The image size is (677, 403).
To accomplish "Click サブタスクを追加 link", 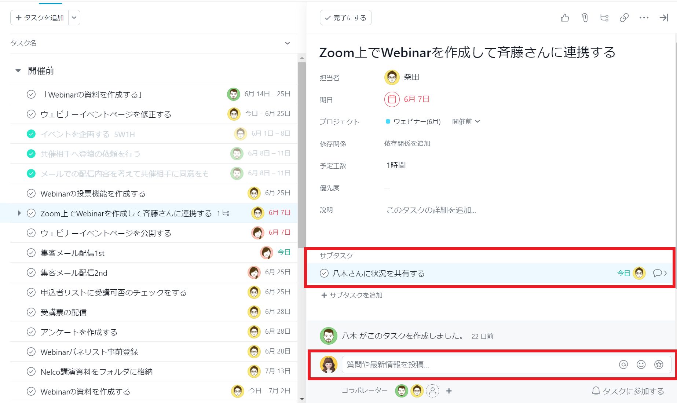I will [x=352, y=295].
